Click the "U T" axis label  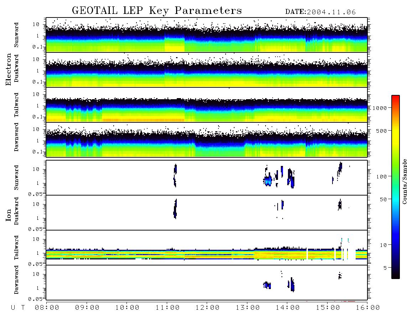coord(18,308)
